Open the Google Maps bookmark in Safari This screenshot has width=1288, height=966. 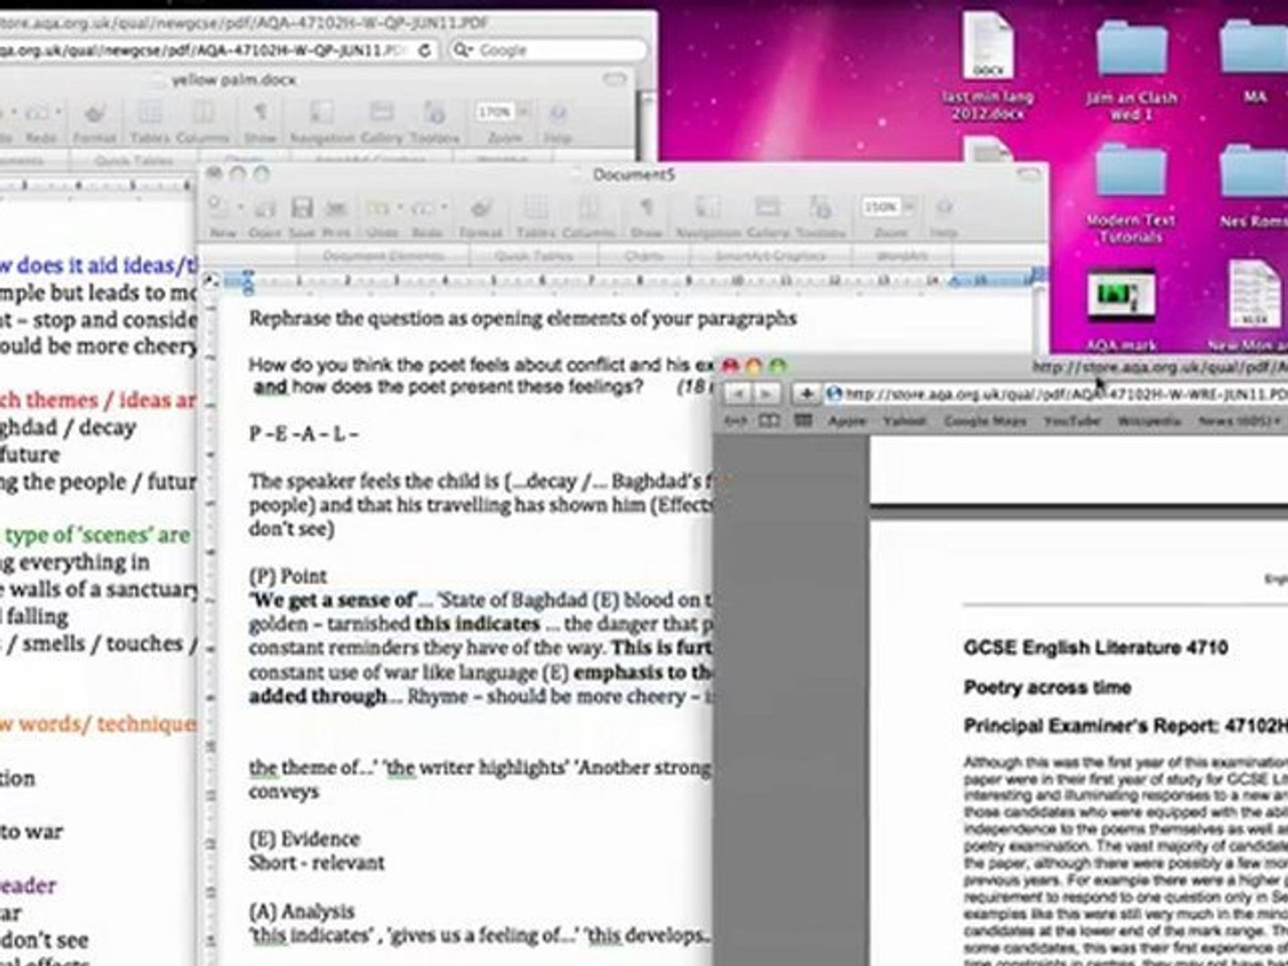[985, 420]
